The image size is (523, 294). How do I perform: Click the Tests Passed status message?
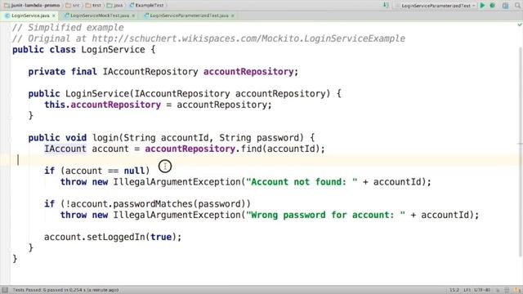pyautogui.click(x=65, y=290)
